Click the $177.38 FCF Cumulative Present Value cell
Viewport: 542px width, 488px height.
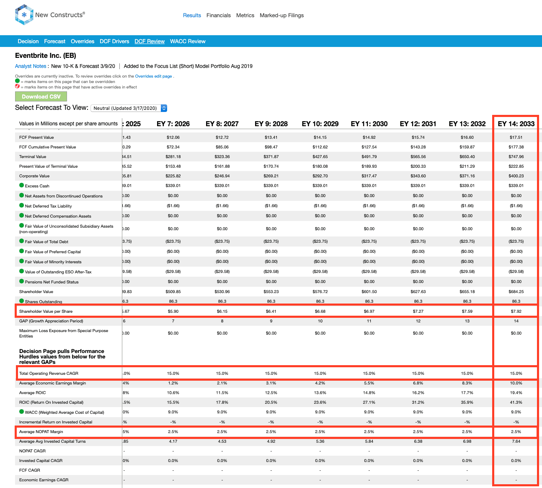click(516, 147)
